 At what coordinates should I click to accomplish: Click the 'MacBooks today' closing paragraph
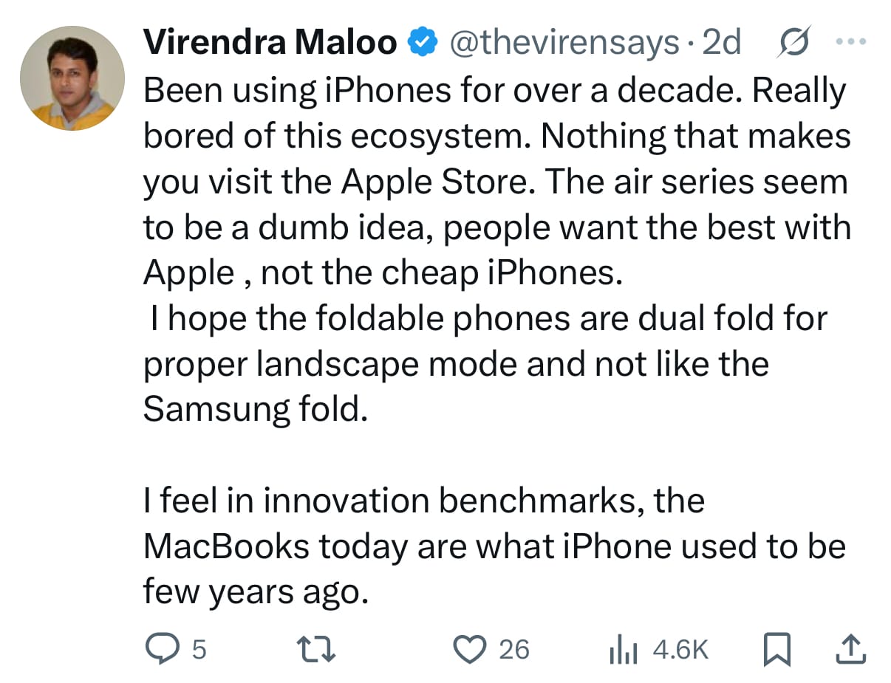[x=494, y=547]
